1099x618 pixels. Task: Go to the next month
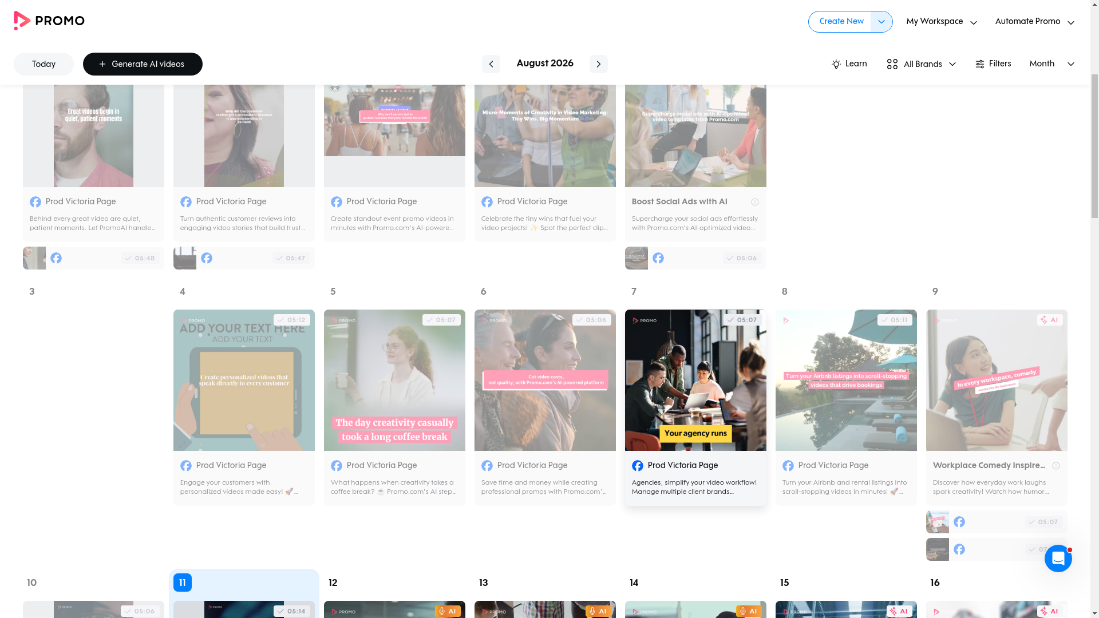click(x=599, y=64)
